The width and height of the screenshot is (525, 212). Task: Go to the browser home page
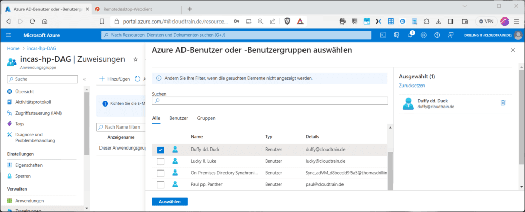pos(44,21)
